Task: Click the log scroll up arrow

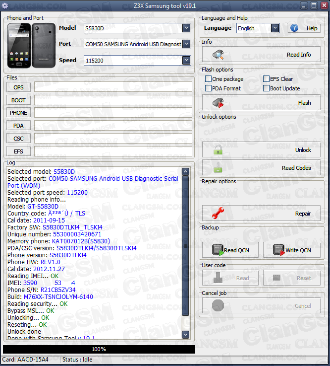Action: pos(185,171)
